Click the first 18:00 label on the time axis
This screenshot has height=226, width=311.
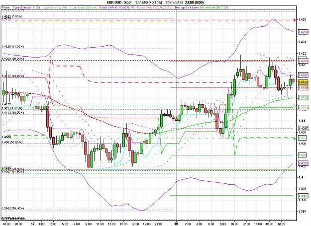click(6, 224)
